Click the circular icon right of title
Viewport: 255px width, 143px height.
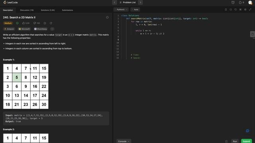point(107,17)
